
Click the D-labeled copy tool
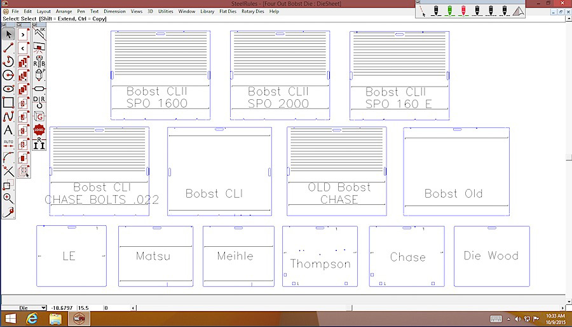[x=24, y=103]
